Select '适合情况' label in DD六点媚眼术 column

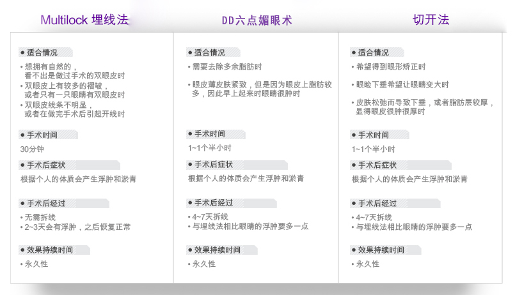210,52
